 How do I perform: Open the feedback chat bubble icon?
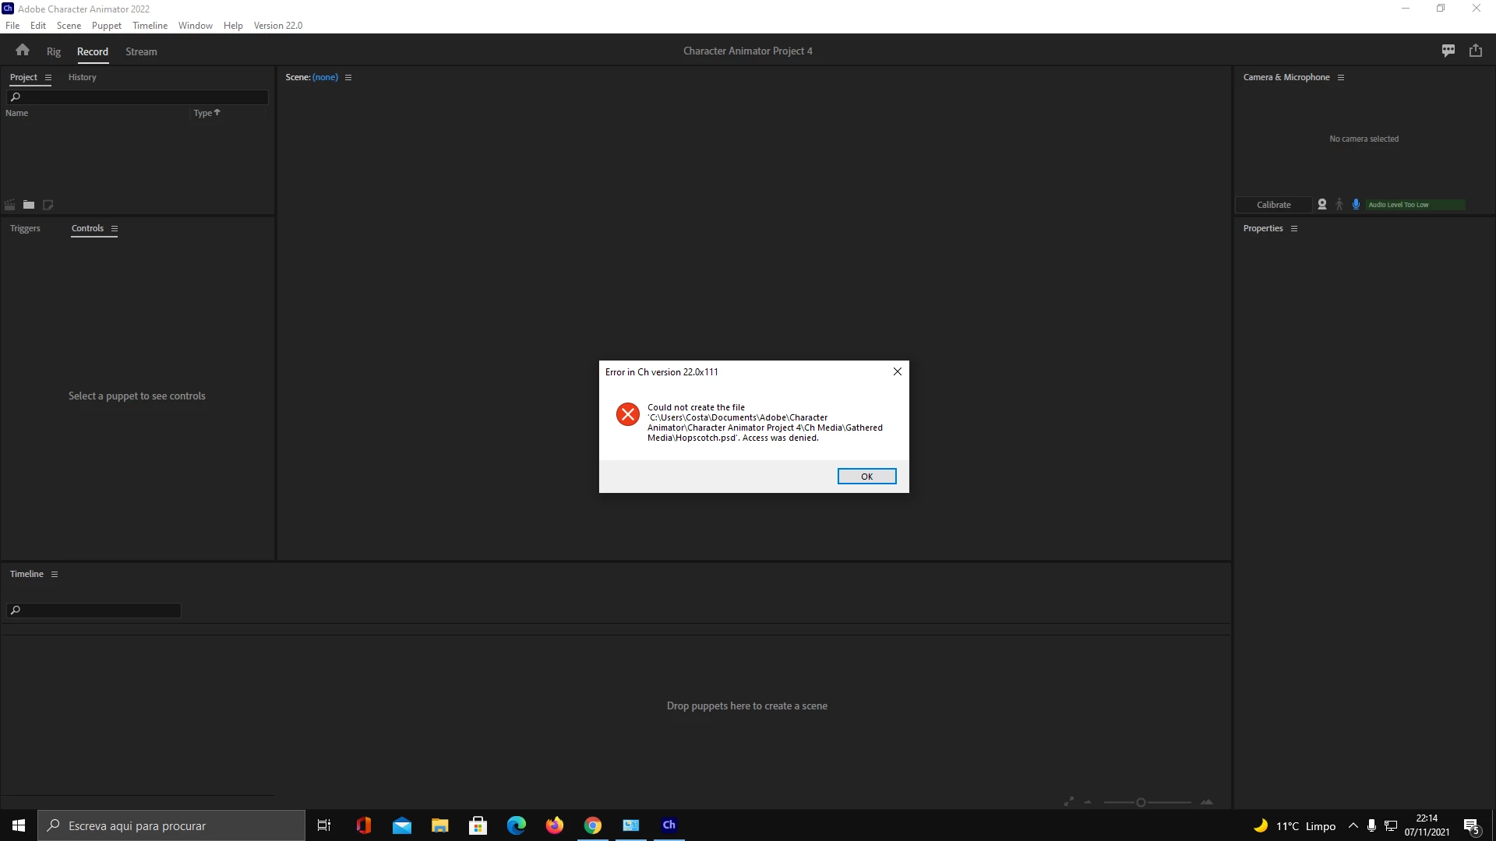click(1448, 51)
